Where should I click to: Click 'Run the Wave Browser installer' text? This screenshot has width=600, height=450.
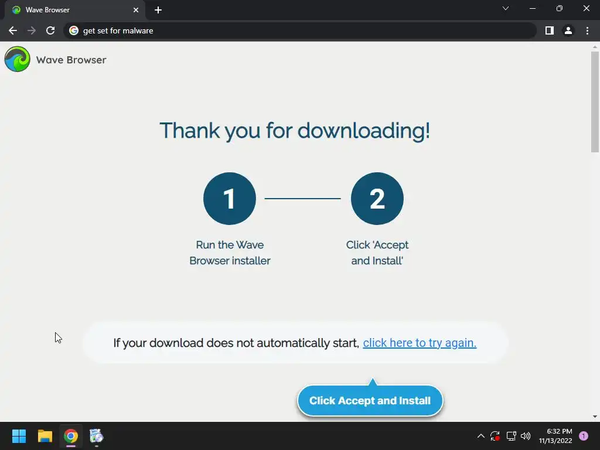[230, 253]
